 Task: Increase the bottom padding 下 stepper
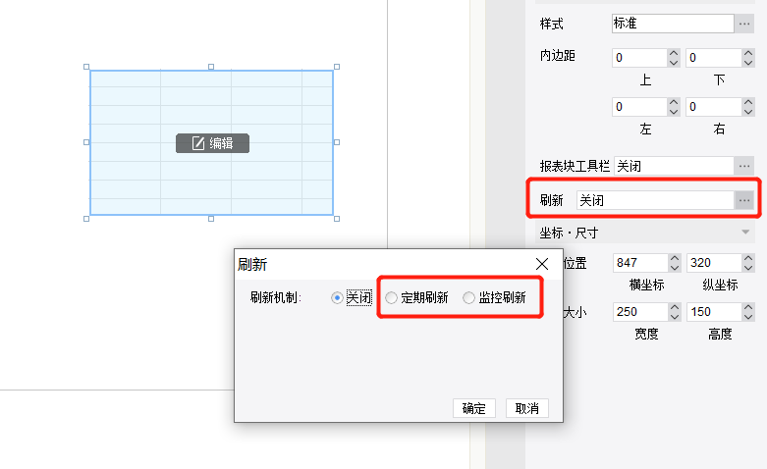748,53
